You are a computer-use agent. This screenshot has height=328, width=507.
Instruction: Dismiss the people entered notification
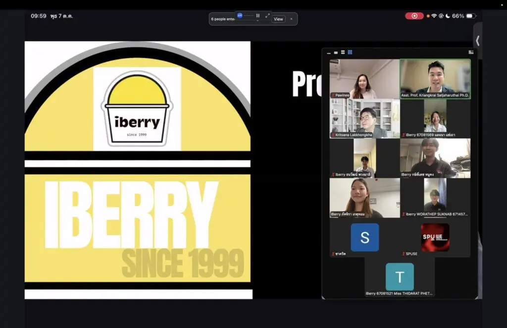(291, 19)
